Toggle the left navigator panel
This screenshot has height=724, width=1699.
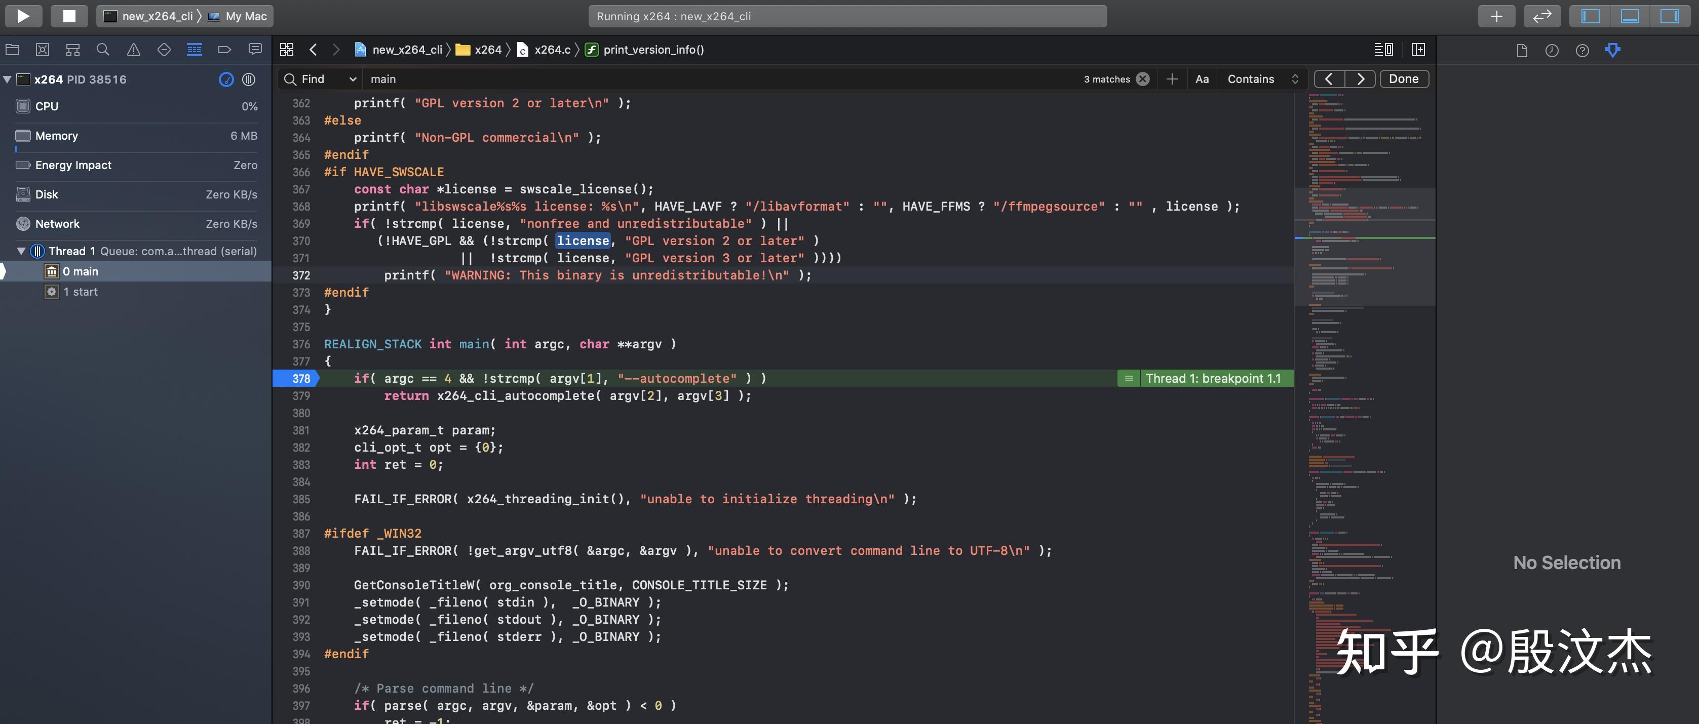[1590, 16]
